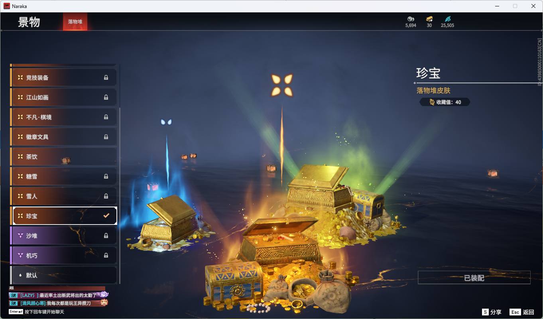Select the 不凡·棋境 skin entry
Image resolution: width=543 pixels, height=319 pixels.
(63, 117)
